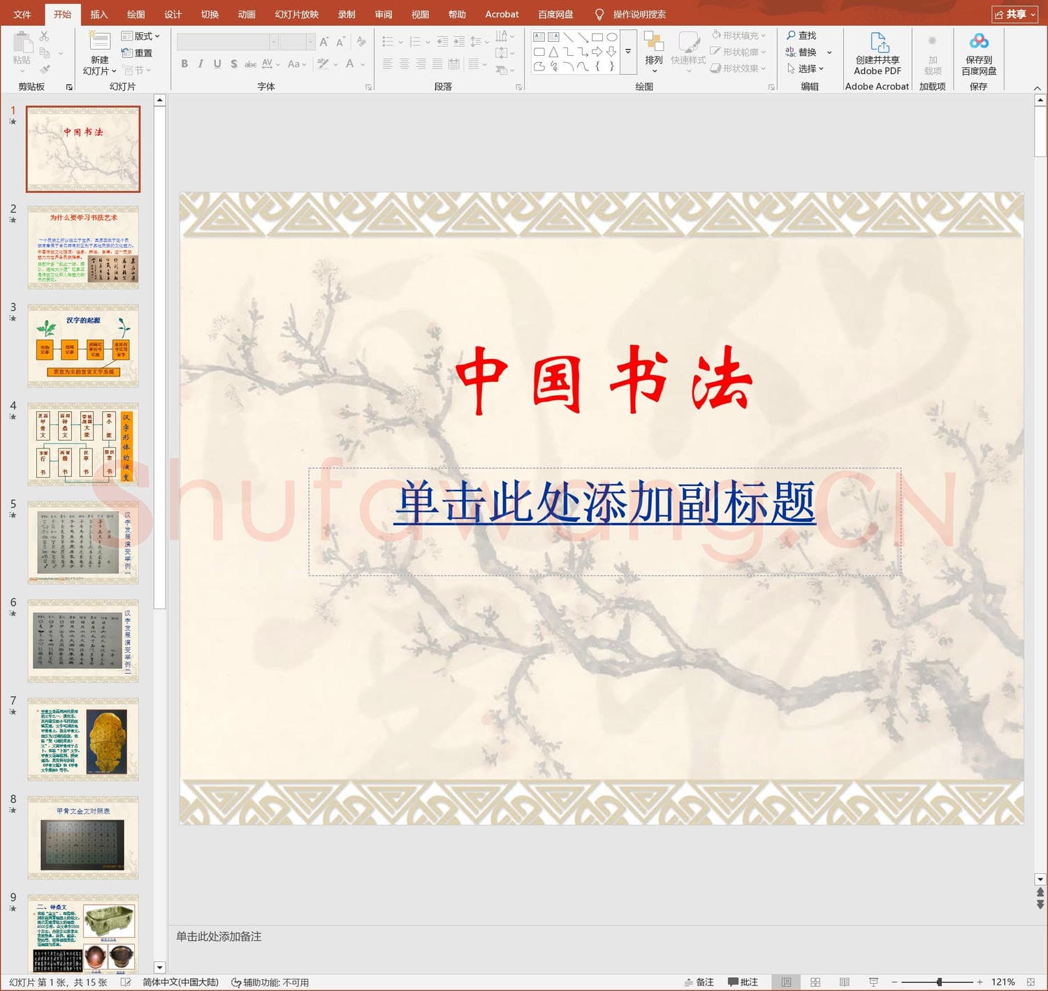Click the Paste (粘贴) clipboard icon
This screenshot has height=991, width=1048.
(22, 43)
